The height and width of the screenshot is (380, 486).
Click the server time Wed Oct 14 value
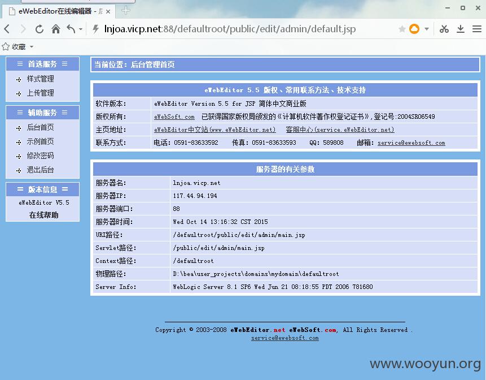point(220,222)
